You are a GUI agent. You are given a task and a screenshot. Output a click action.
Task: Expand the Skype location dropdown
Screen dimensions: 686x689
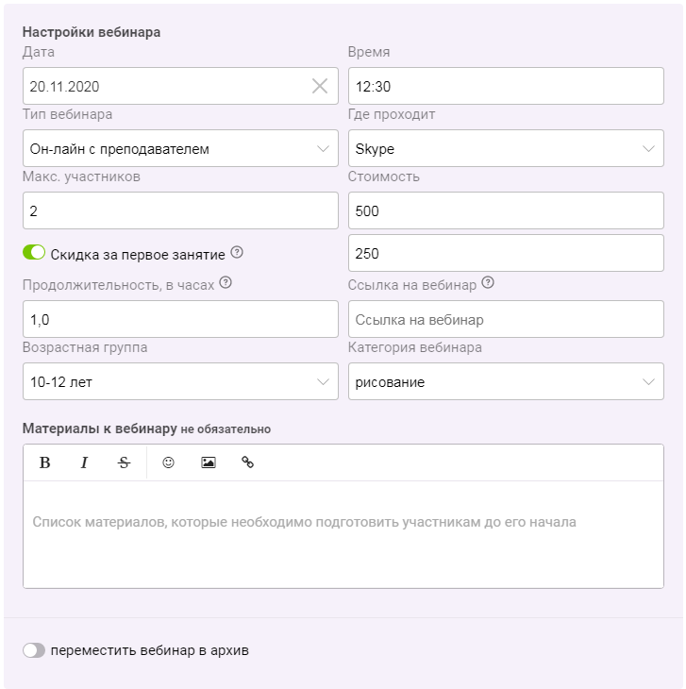coord(506,148)
